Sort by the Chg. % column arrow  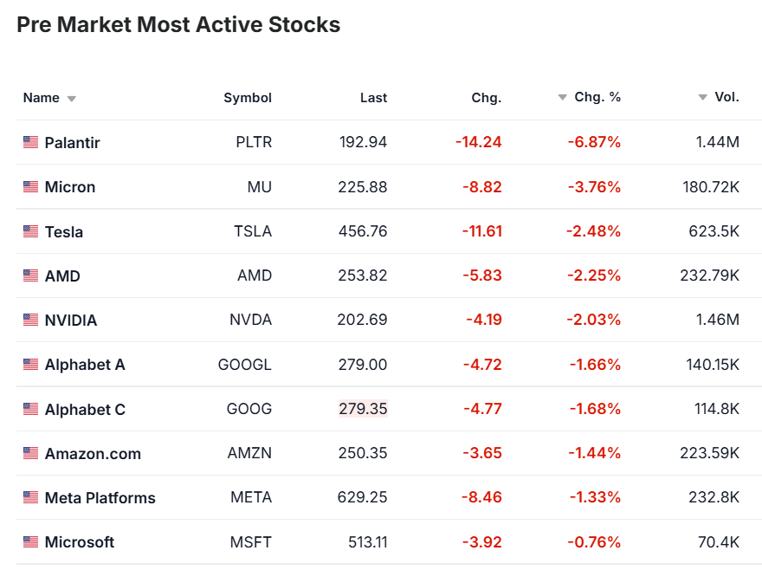563,97
